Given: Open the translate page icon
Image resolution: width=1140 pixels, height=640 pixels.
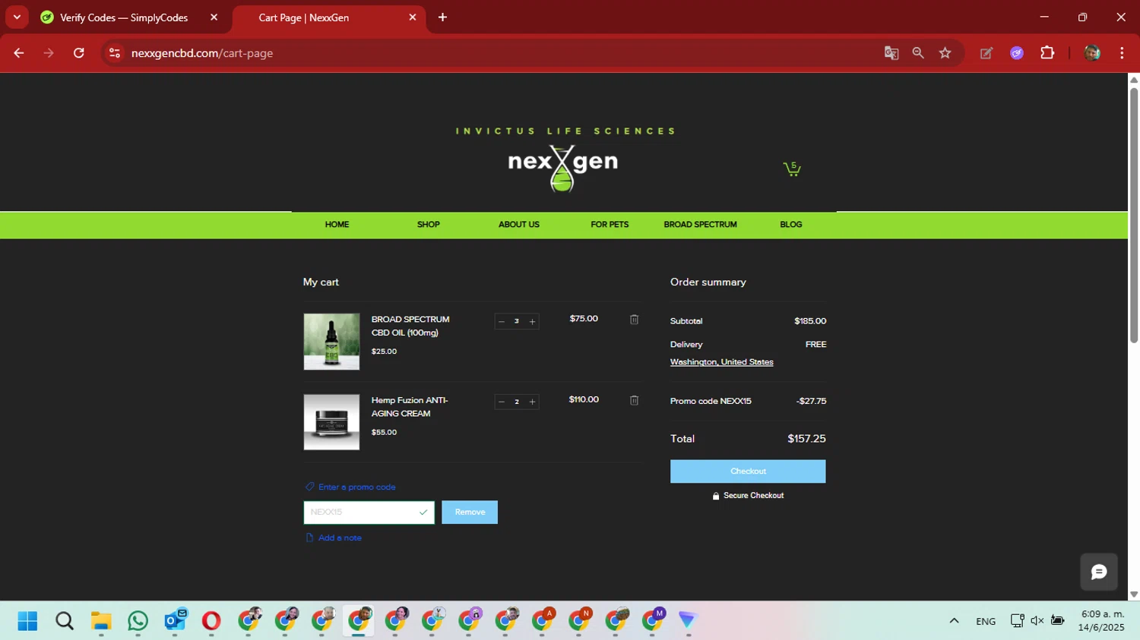Looking at the screenshot, I should [891, 53].
